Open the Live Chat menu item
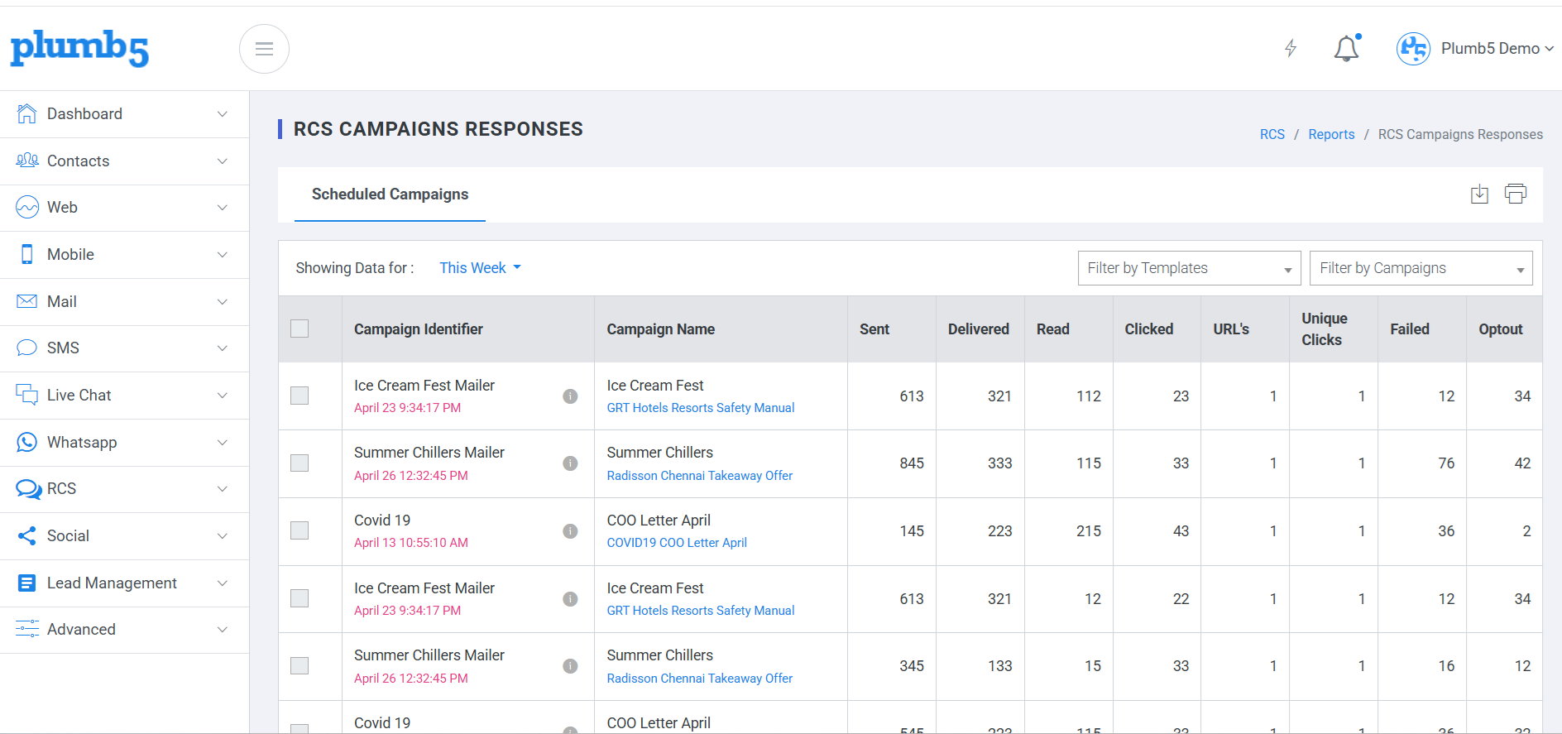This screenshot has height=734, width=1562. (124, 396)
